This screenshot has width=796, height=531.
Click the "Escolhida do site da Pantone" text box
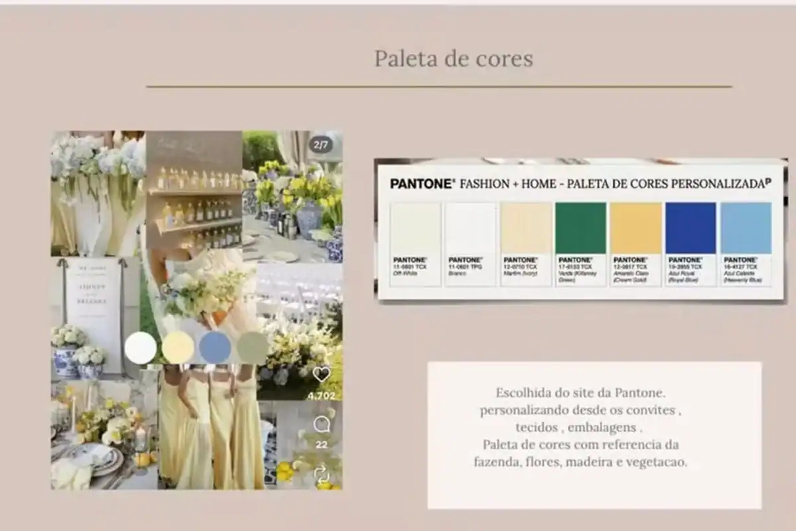coord(594,435)
